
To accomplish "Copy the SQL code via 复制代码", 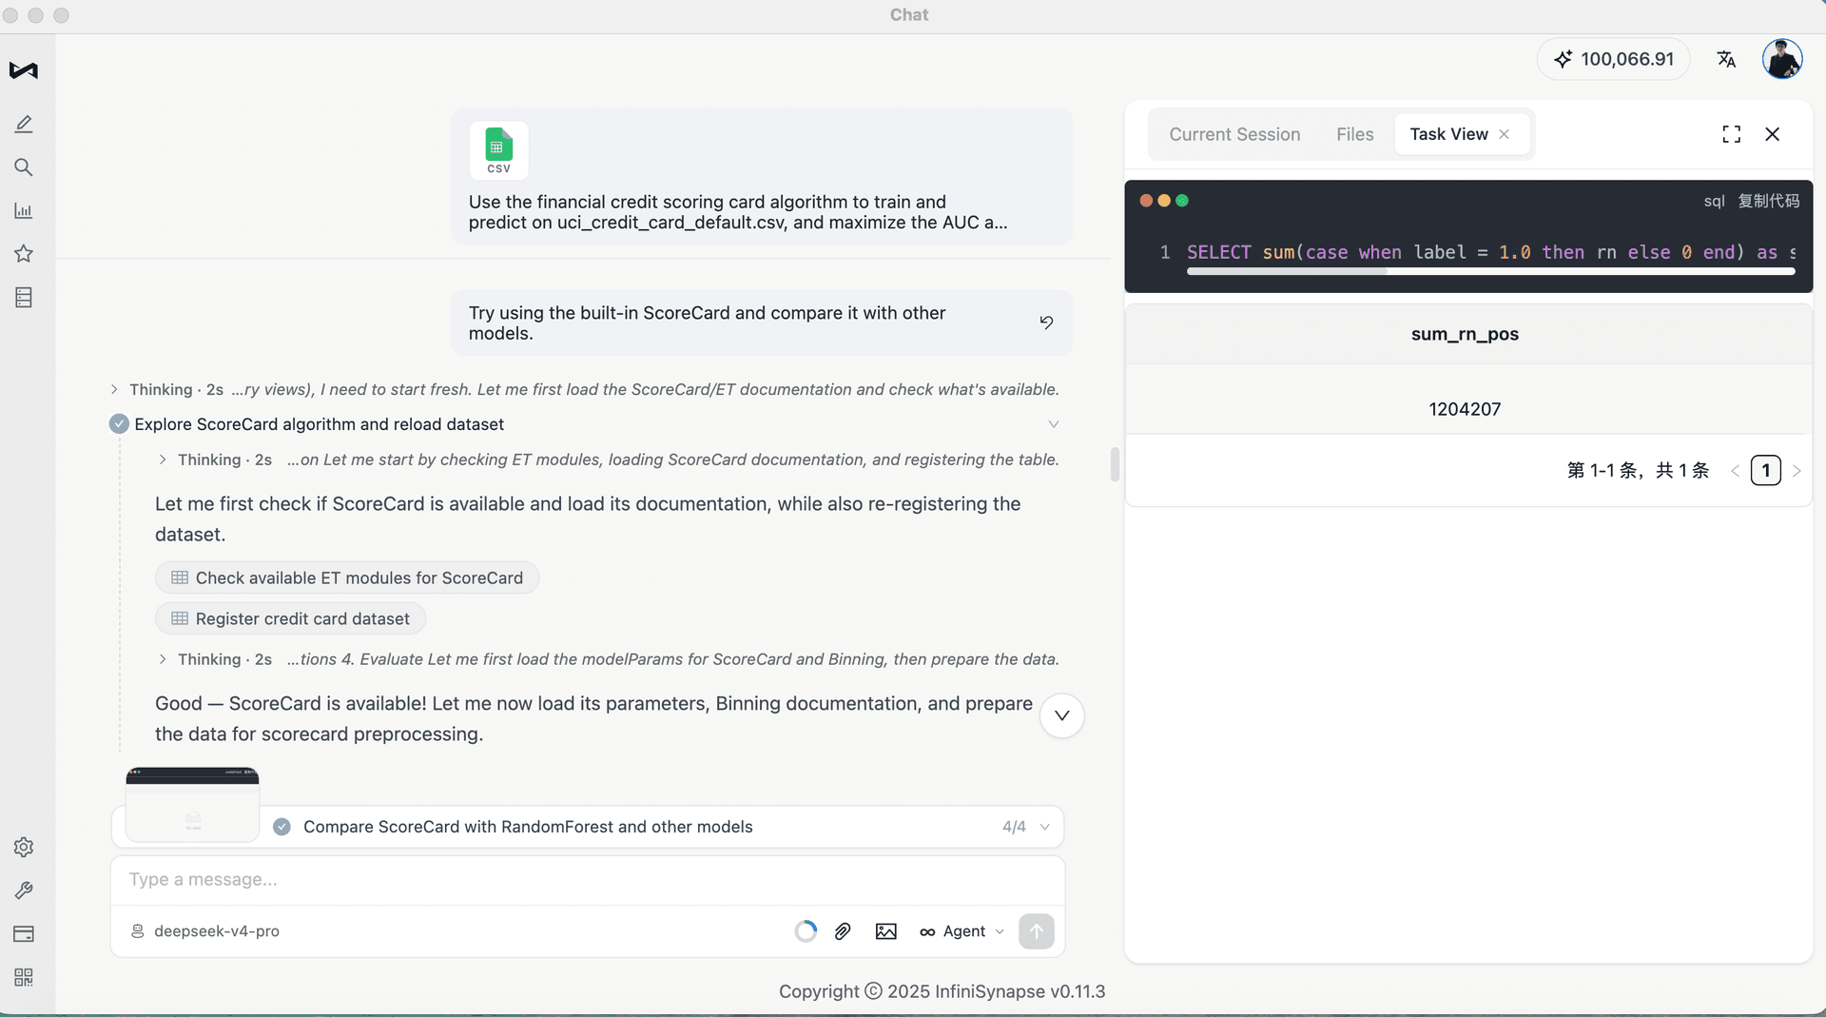I will [1768, 201].
